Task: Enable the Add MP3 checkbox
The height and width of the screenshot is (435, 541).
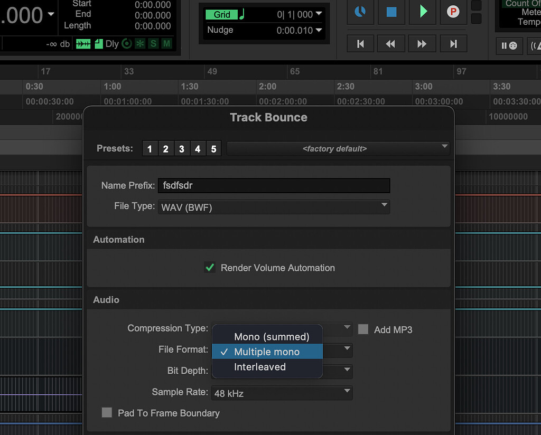Action: [x=363, y=329]
